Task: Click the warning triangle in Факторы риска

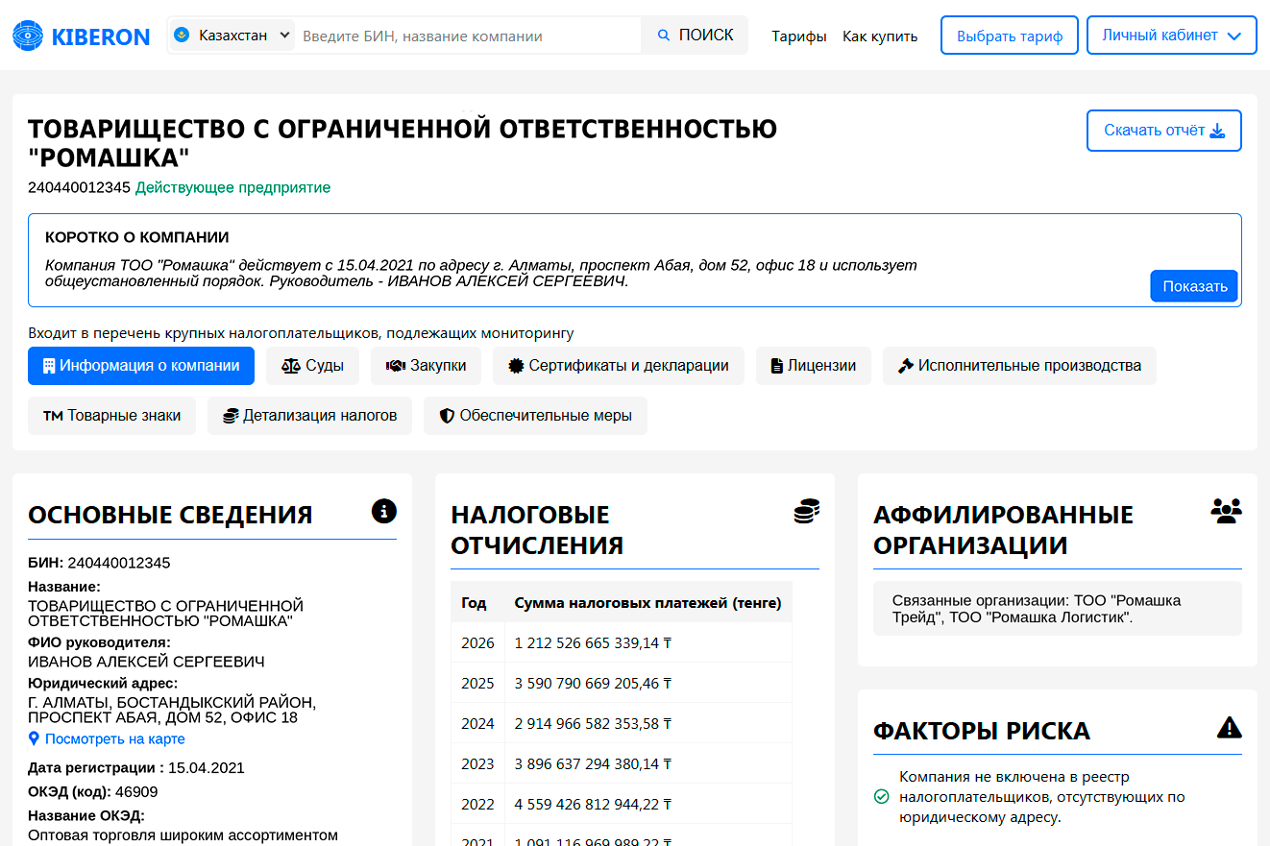Action: (1230, 727)
